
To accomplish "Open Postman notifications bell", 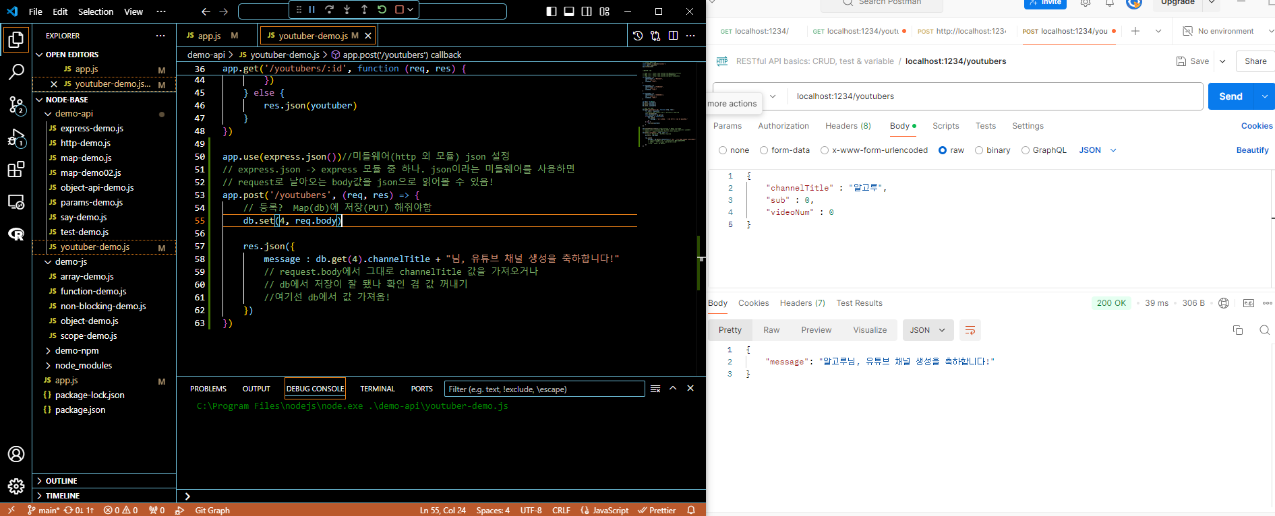I will [x=1109, y=3].
